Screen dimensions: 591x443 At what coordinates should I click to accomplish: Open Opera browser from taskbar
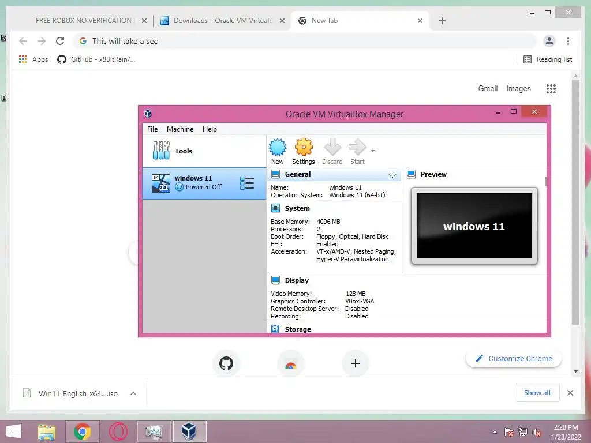(118, 431)
